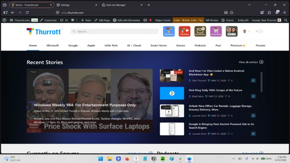Click the WordPress logo in admin bar
Viewport: 290px width, 163px height.
coord(5,20)
